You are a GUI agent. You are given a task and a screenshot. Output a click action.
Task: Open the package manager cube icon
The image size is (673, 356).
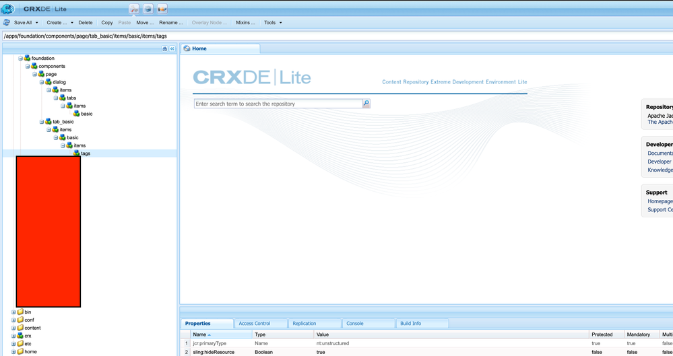[148, 9]
